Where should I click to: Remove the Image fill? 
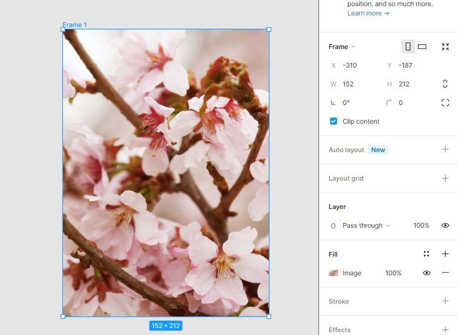pyautogui.click(x=445, y=272)
